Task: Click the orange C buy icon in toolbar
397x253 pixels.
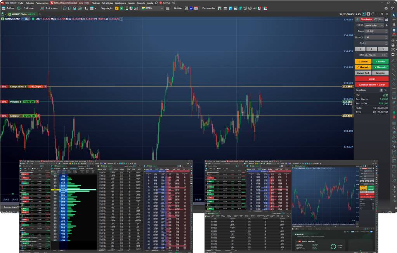Action: click(117, 8)
